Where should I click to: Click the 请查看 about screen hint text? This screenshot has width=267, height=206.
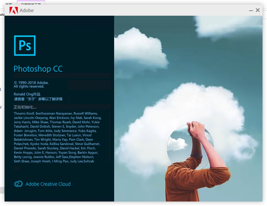coord(38,99)
